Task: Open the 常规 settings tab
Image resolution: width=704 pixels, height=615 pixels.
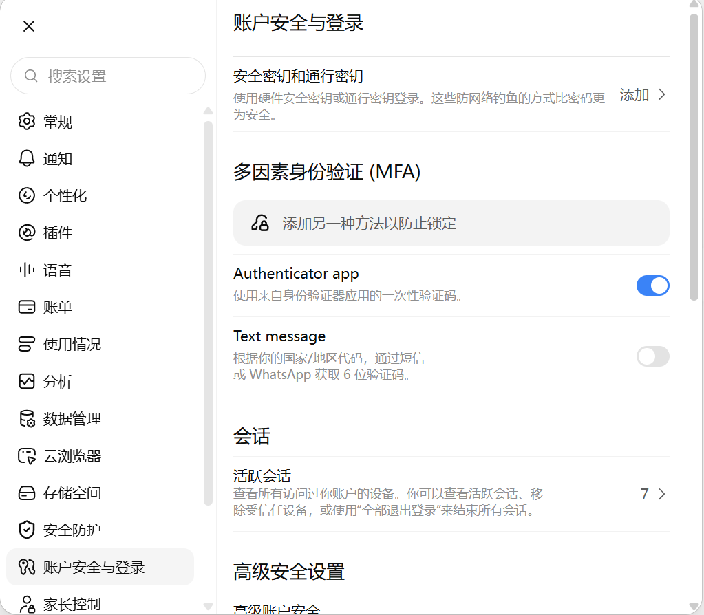Action: [100, 121]
